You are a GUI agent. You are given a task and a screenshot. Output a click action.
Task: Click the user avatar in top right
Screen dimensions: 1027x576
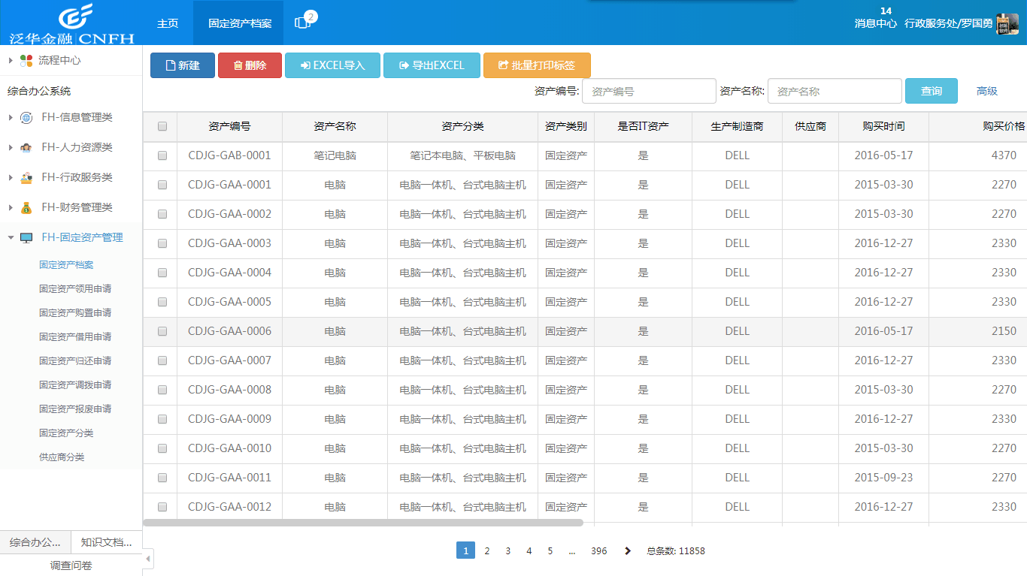[1007, 23]
